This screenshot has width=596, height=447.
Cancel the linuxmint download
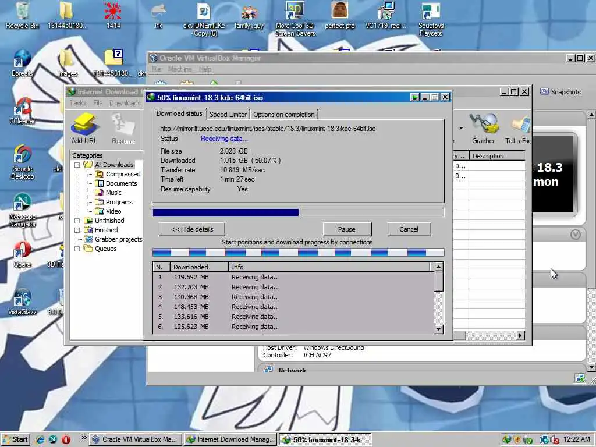click(409, 229)
